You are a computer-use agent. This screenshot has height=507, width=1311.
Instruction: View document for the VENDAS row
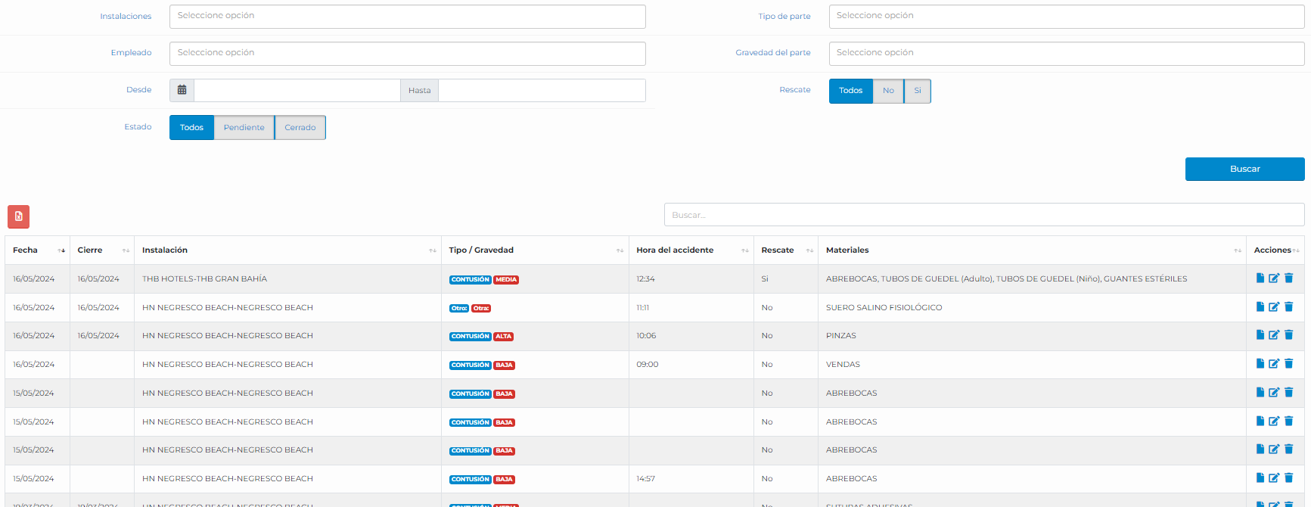1260,364
